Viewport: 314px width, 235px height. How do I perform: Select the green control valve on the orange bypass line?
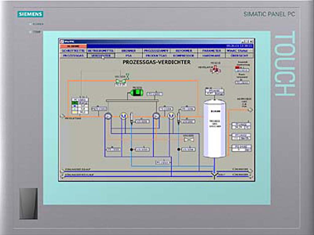tap(121, 81)
